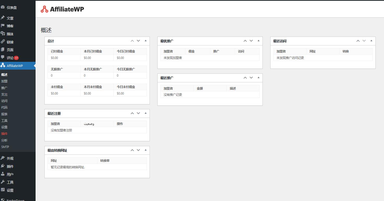Toggle the 最近访问 panel triangle
Screen dimensions: 384x201
[371, 41]
